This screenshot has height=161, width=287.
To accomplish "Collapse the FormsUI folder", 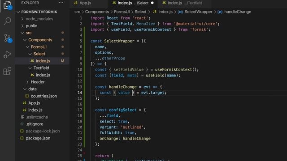I will [x=27, y=47].
